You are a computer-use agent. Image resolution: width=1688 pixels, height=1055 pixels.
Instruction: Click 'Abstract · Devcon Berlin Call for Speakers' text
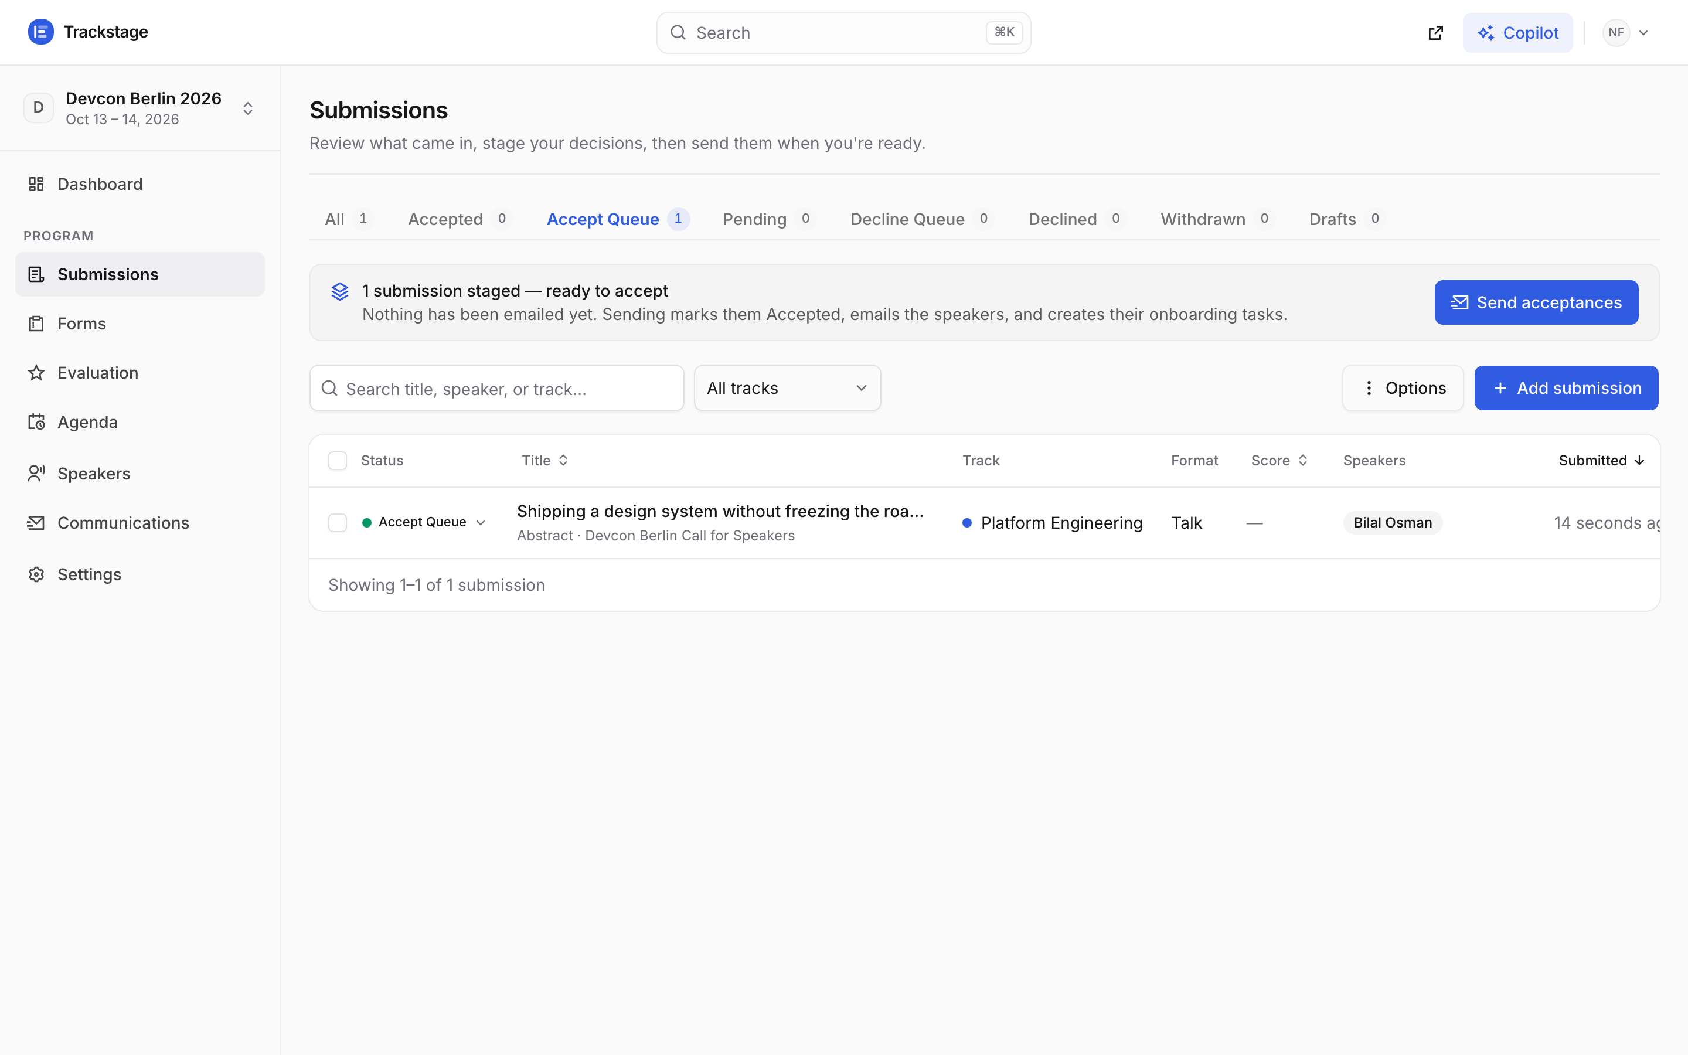click(656, 535)
